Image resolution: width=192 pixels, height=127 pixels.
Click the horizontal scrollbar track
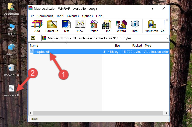click(x=98, y=113)
